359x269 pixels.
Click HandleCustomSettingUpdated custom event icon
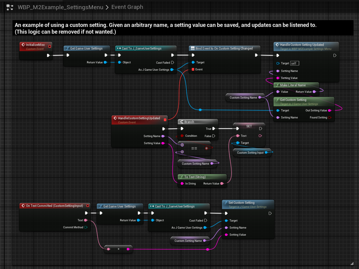115,118
